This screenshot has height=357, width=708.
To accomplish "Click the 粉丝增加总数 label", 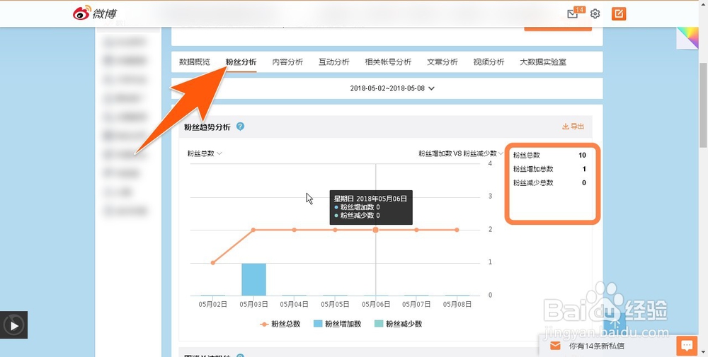I will pyautogui.click(x=533, y=169).
